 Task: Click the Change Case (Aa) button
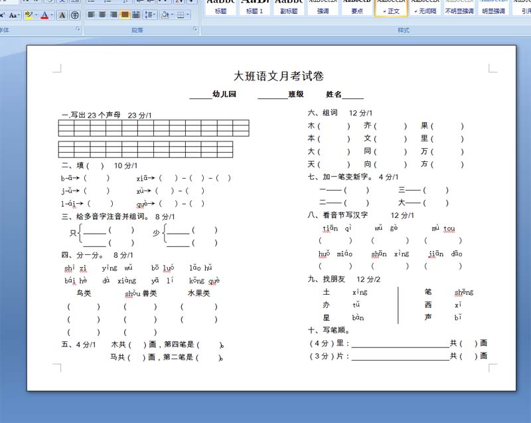pyautogui.click(x=14, y=15)
